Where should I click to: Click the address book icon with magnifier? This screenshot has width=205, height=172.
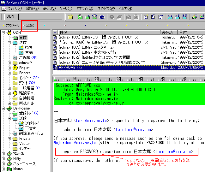195,17
